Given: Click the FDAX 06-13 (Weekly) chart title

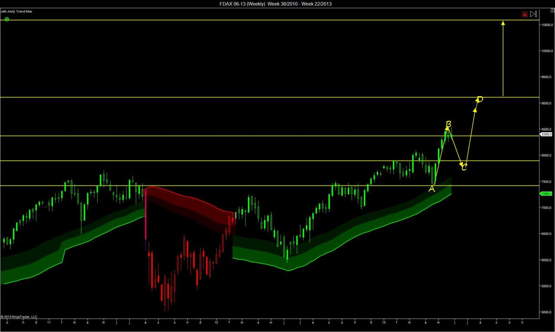Looking at the screenshot, I should pos(276,4).
